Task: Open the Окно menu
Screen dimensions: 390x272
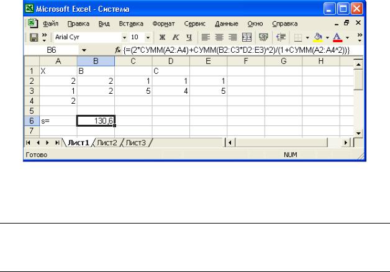Action: 255,24
